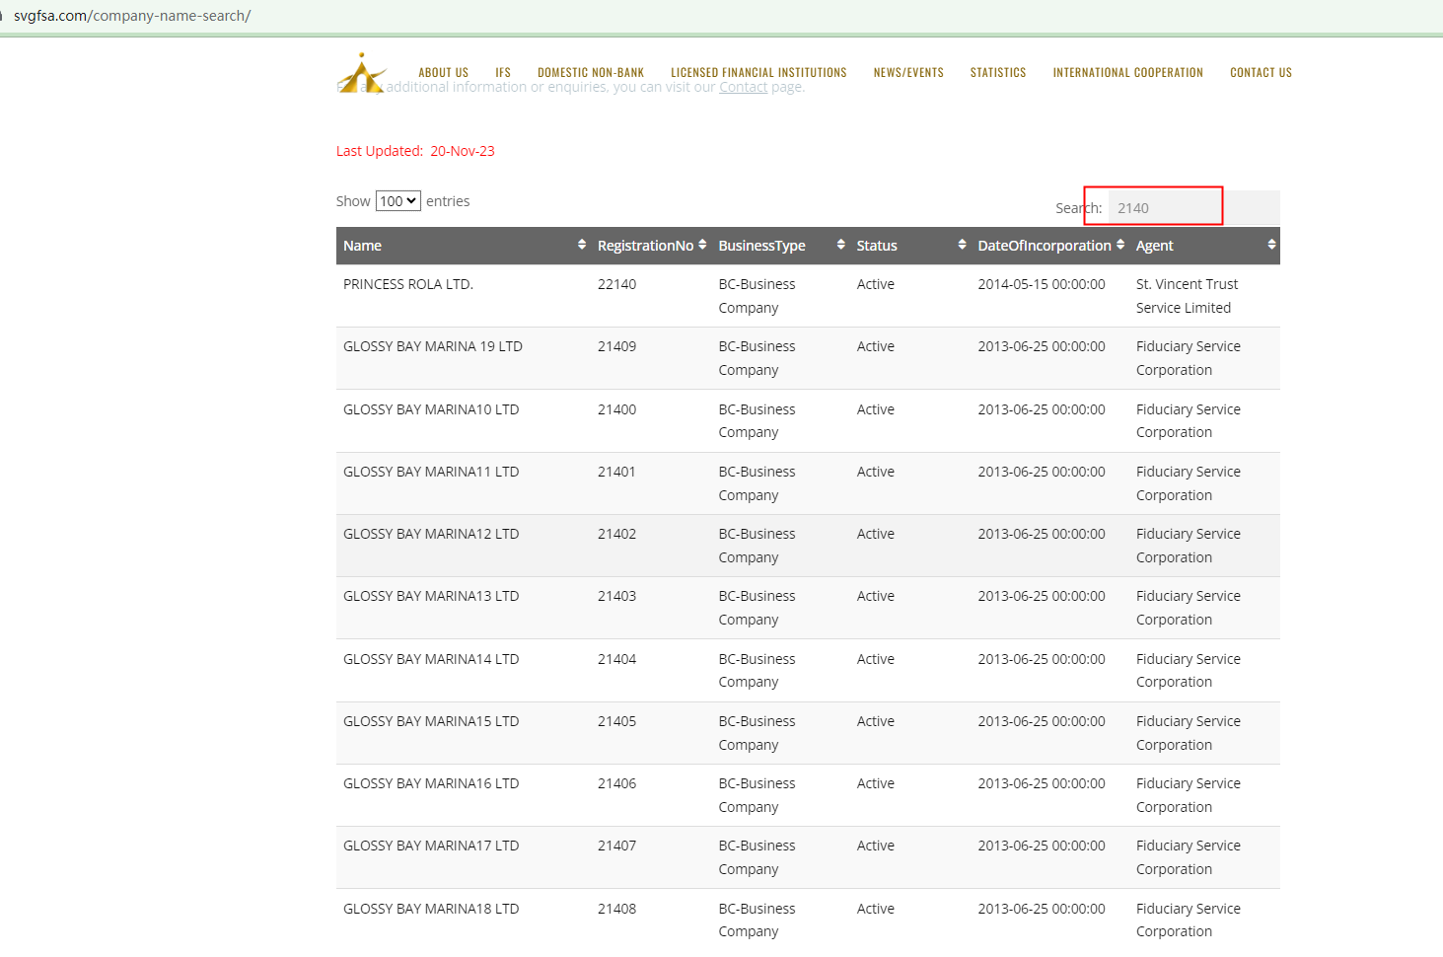
Task: Sort by Name column arrows
Action: click(582, 245)
